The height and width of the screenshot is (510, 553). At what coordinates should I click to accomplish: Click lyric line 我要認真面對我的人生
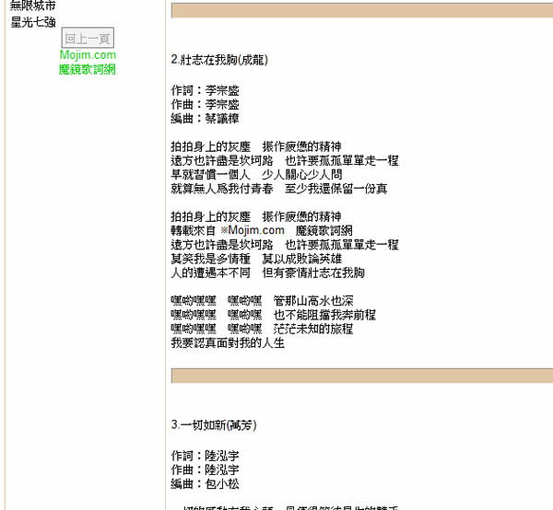(x=228, y=342)
